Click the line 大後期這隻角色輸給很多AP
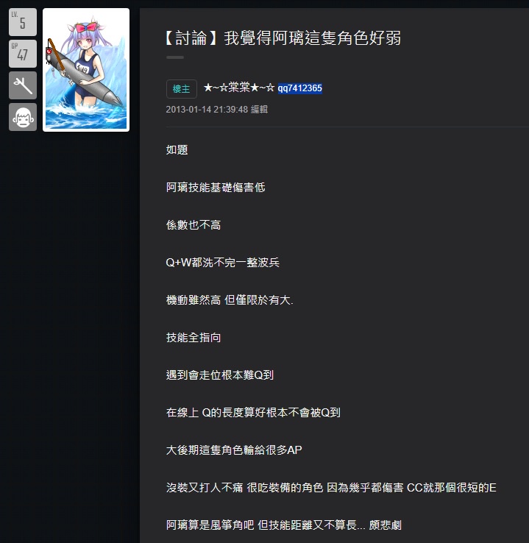Viewport: 529px width, 543px height. tap(234, 450)
